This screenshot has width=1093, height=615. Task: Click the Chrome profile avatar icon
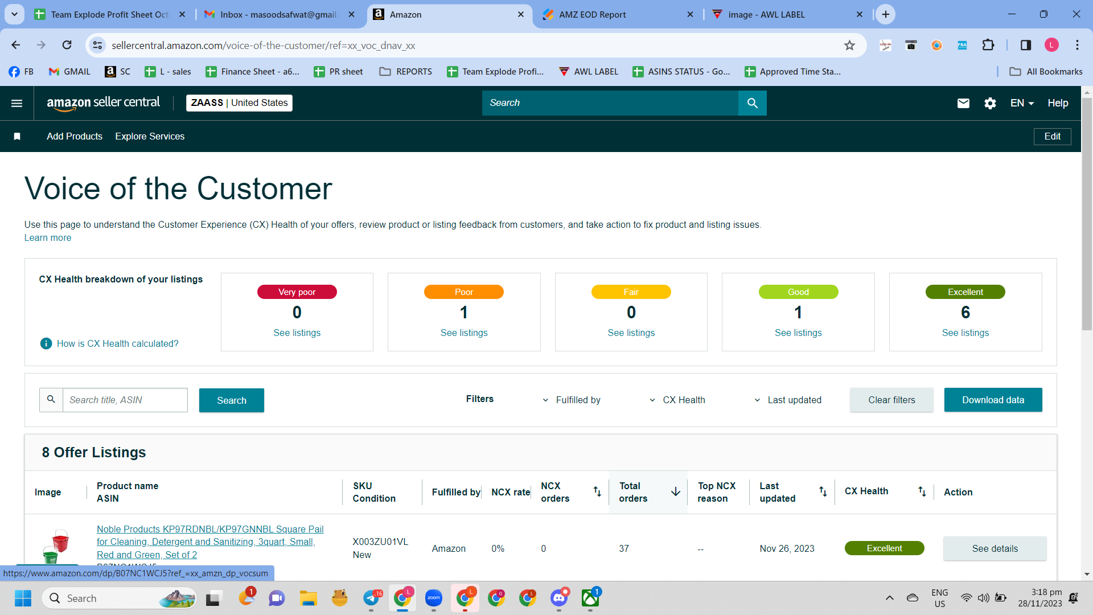click(1051, 45)
